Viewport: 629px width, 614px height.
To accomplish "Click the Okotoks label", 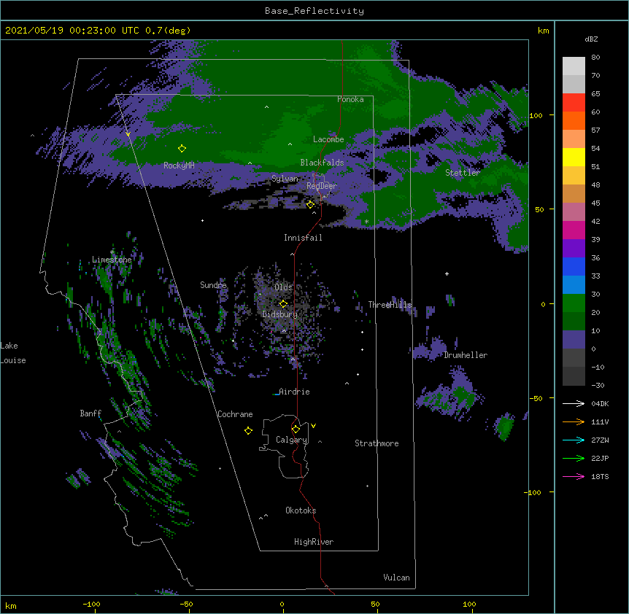I will pyautogui.click(x=301, y=510).
